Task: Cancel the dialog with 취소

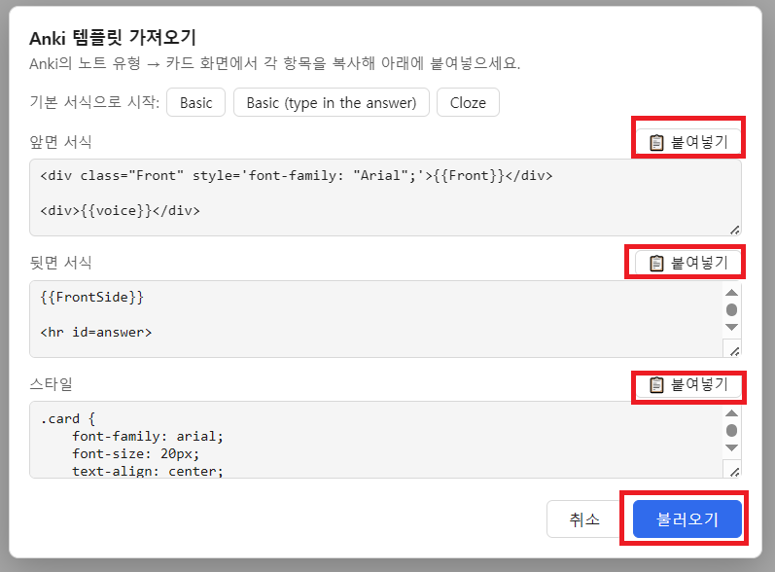Action: 584,518
